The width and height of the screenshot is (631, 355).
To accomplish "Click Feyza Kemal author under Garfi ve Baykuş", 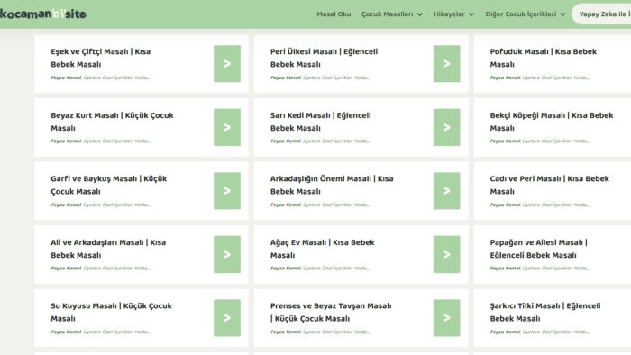I will pos(66,205).
